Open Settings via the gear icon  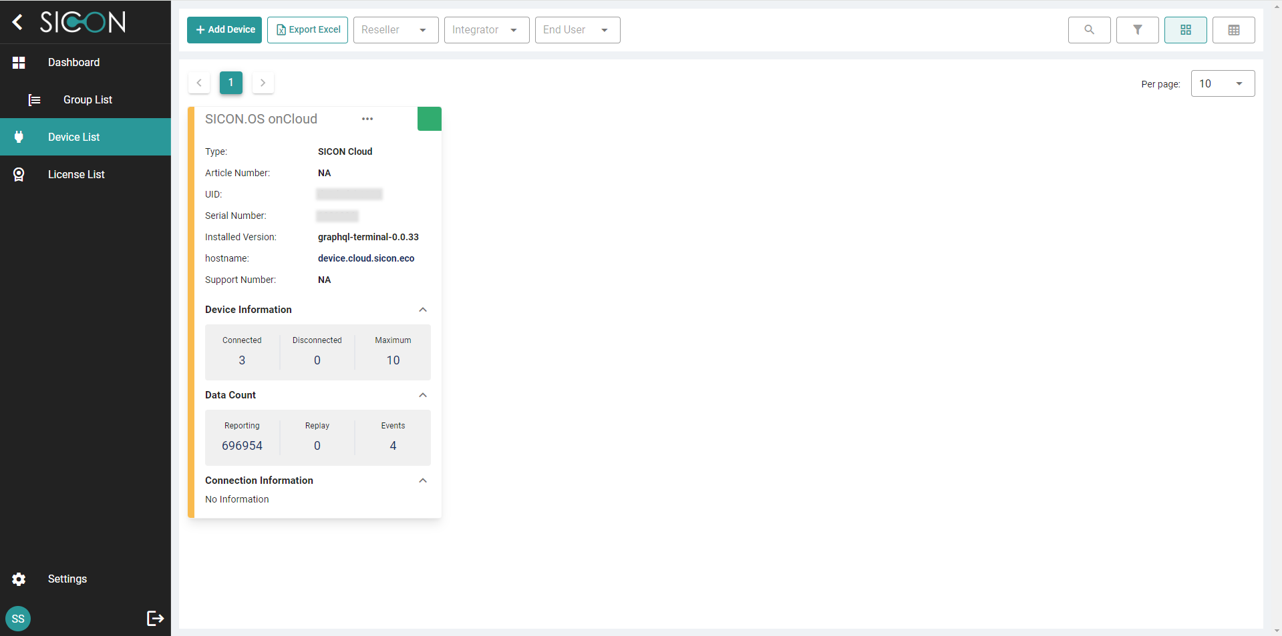[19, 579]
